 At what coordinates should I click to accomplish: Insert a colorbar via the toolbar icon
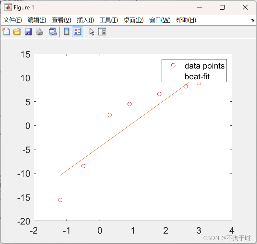tap(67, 32)
